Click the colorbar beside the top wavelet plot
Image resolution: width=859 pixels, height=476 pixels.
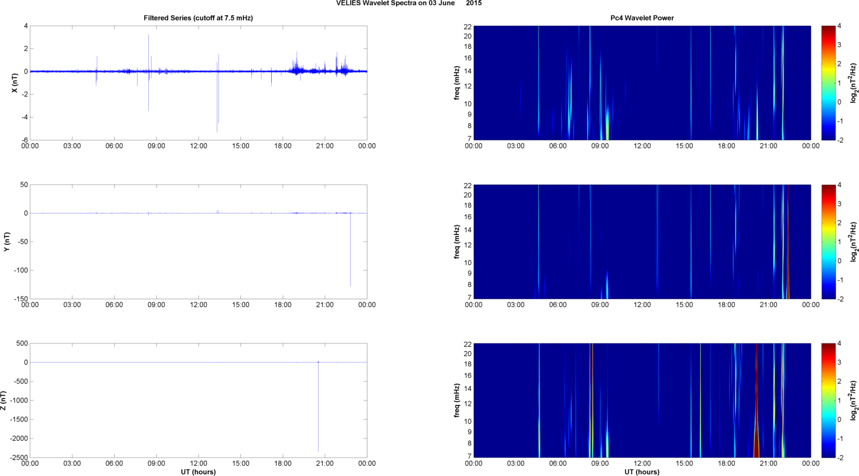[x=828, y=83]
